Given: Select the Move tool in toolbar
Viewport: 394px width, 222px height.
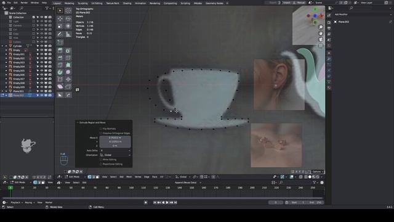Looking at the screenshot, I should pyautogui.click(x=60, y=18).
